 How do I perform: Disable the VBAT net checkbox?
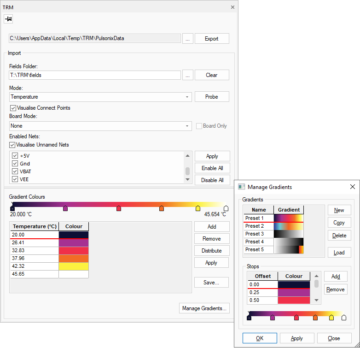[15, 171]
